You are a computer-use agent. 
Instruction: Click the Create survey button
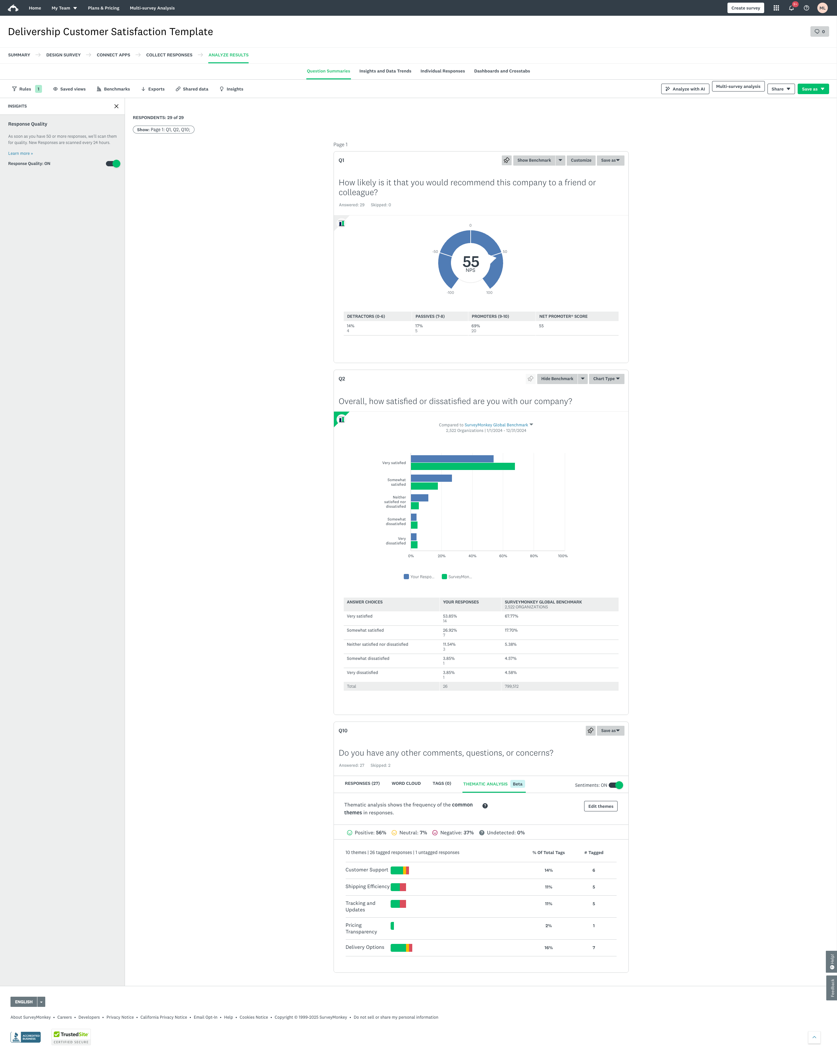coord(745,8)
